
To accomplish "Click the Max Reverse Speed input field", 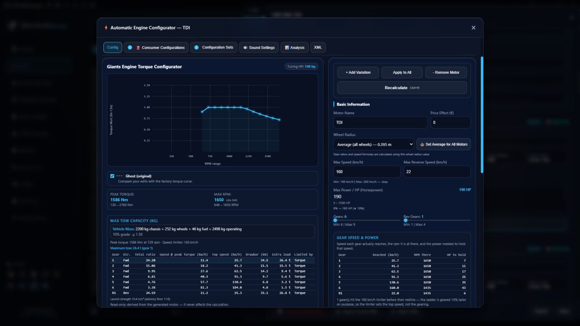I will [x=437, y=172].
